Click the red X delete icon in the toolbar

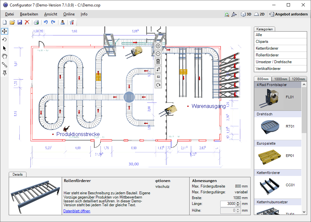27,22
